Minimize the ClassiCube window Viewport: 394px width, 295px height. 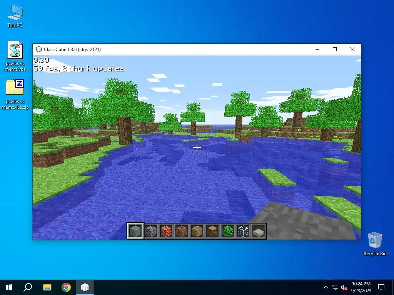317,49
